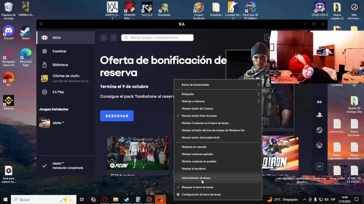The width and height of the screenshot is (364, 204).
Task: Open Steam from the taskbar
Action: click(x=127, y=199)
